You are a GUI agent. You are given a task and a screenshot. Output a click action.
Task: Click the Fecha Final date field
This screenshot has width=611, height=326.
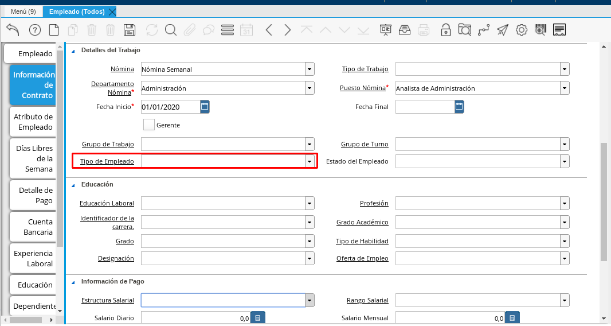424,107
